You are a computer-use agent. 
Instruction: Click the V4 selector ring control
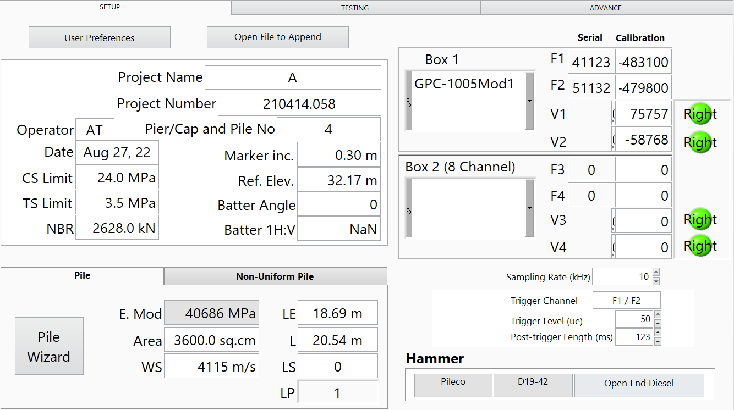(613, 247)
